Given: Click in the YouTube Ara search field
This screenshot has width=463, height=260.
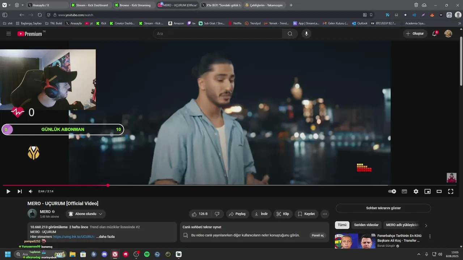Looking at the screenshot, I should pos(218,34).
